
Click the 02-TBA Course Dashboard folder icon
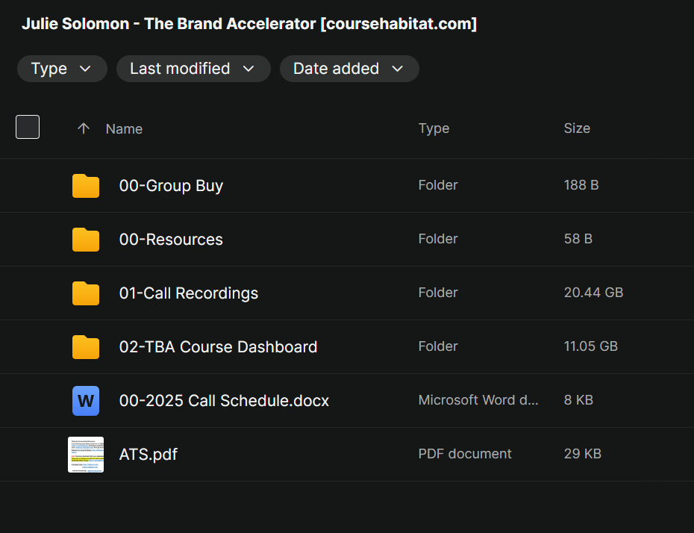(86, 347)
